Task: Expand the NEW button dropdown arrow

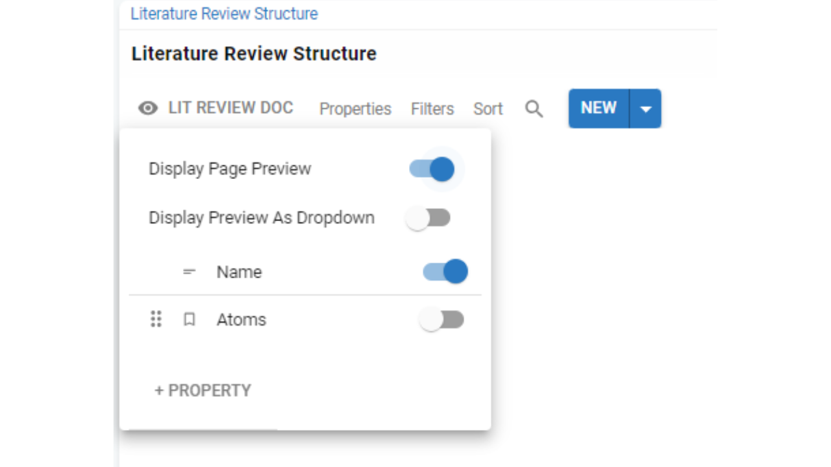Action: 645,109
